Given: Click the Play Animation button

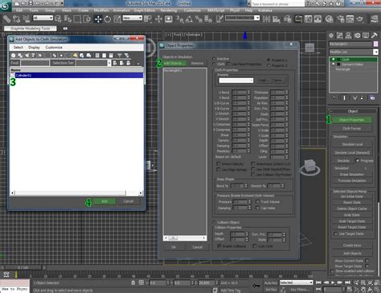Looking at the screenshot, I should click(333, 283).
